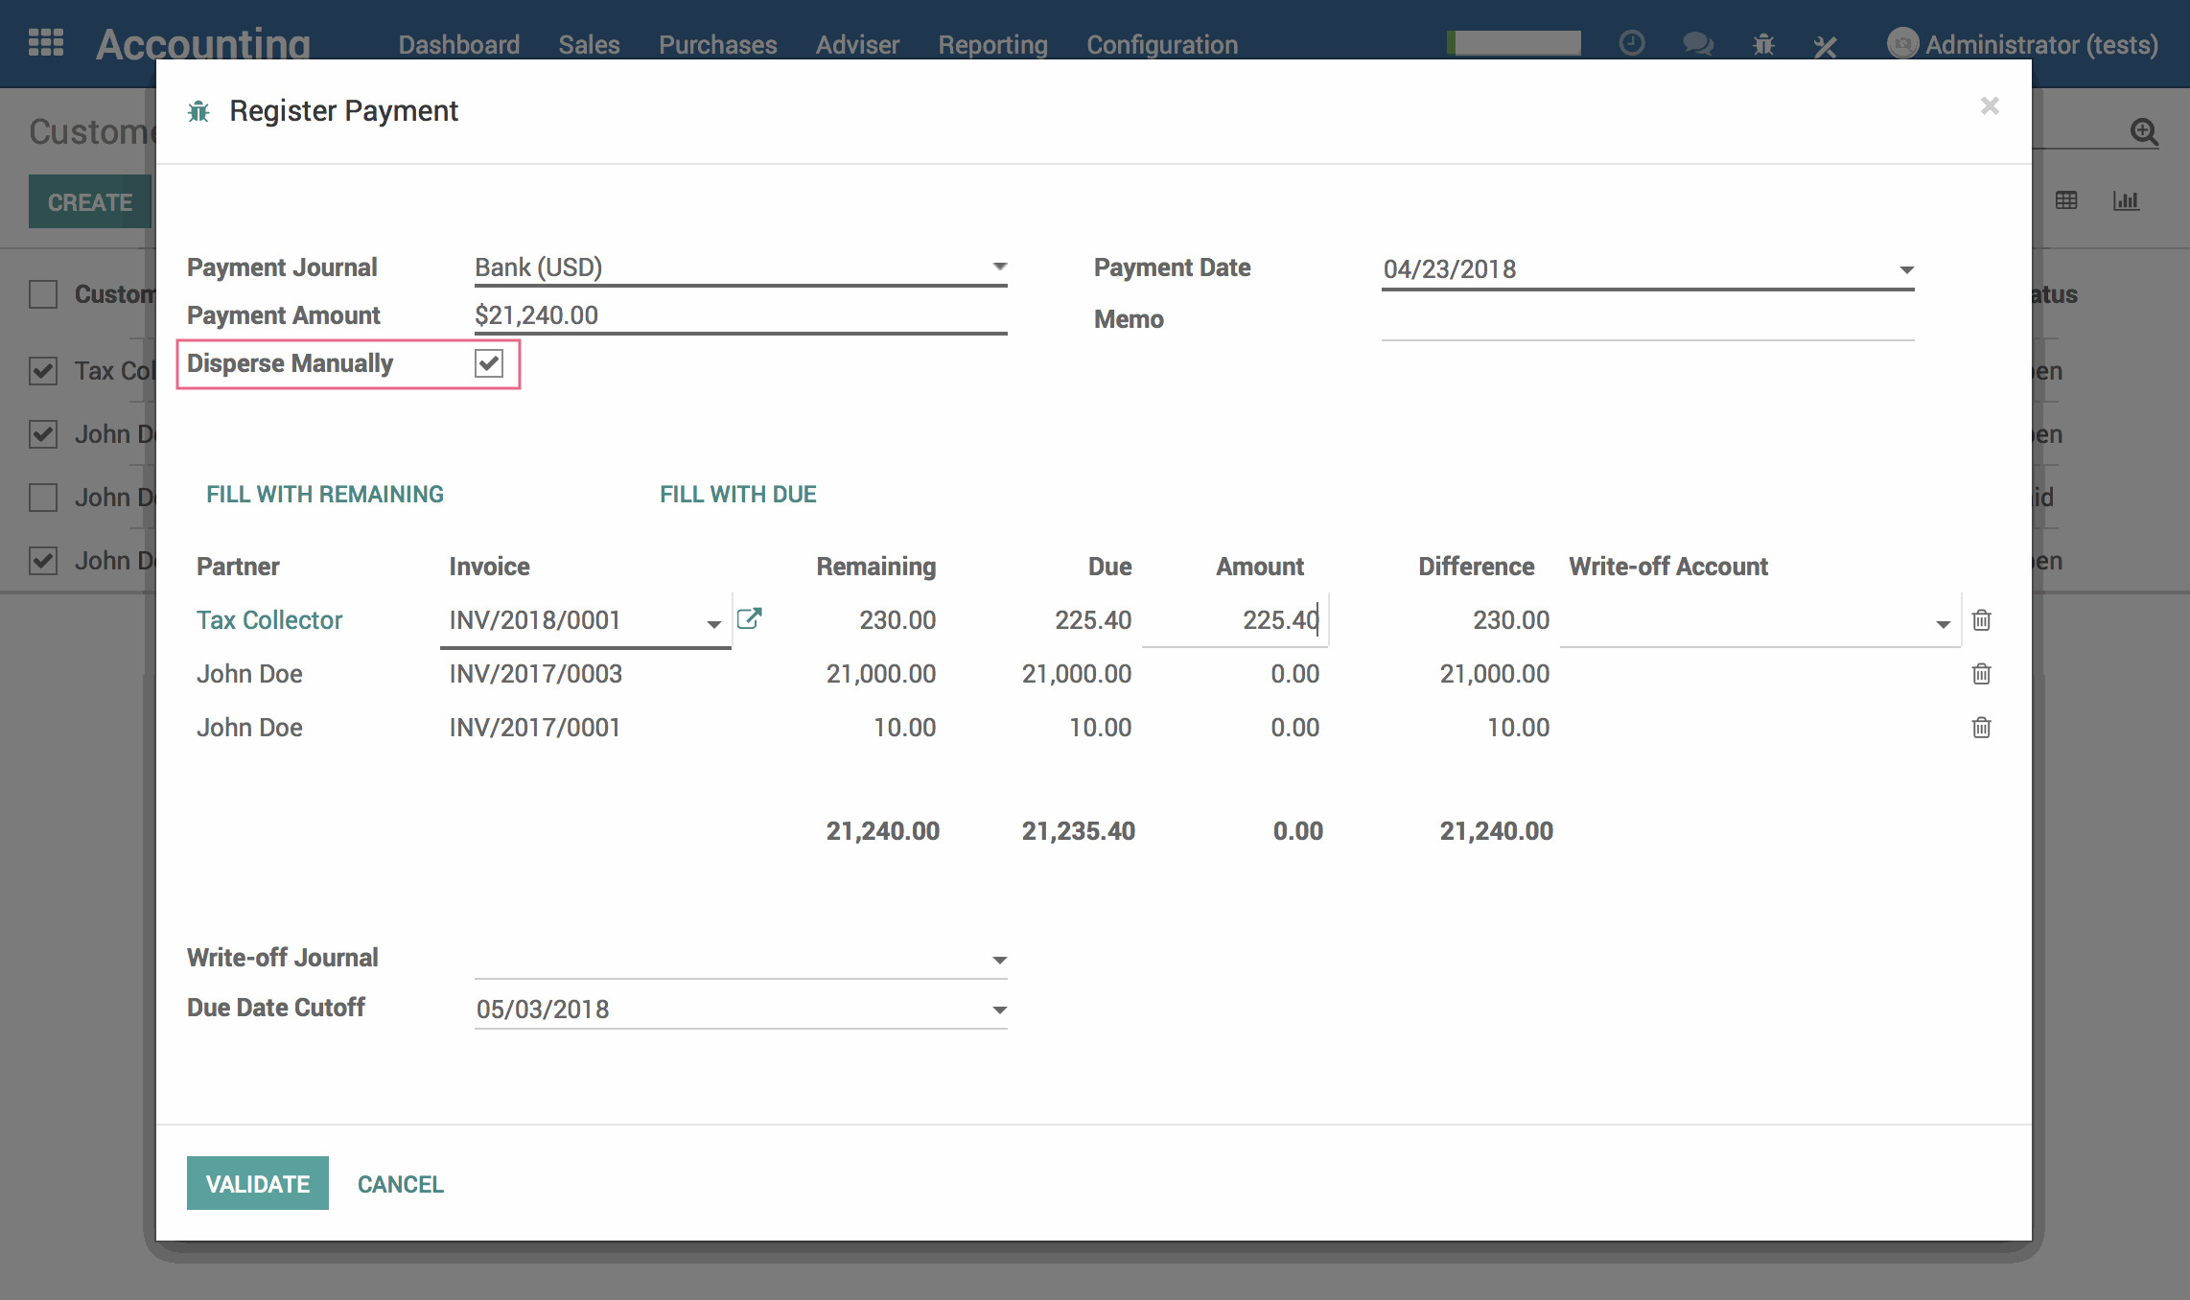Click the Payment Amount field
The height and width of the screenshot is (1300, 2190).
pos(740,315)
